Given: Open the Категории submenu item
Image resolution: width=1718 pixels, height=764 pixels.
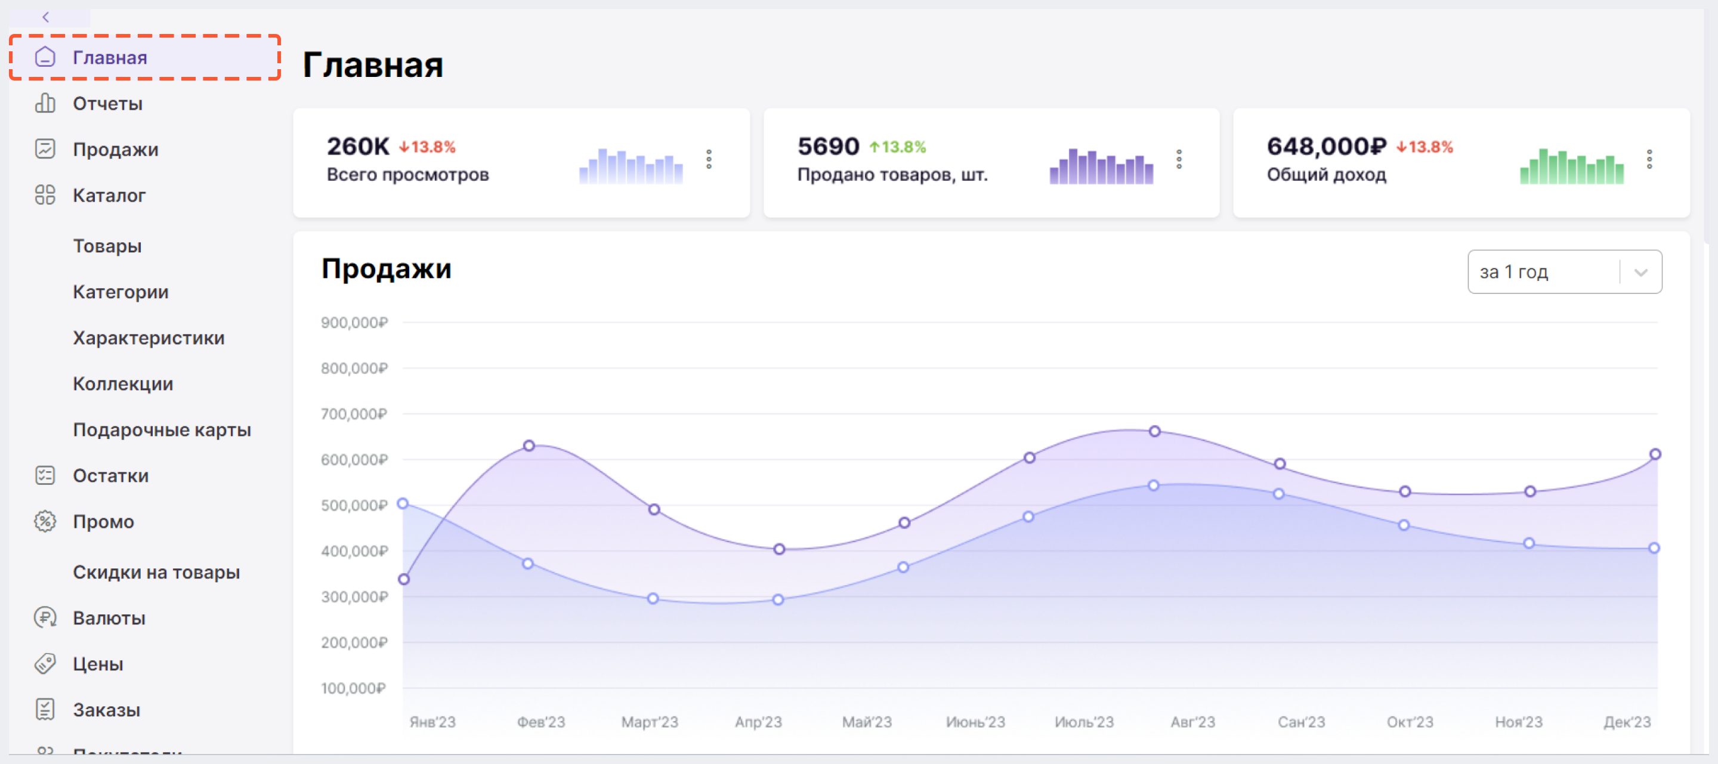Looking at the screenshot, I should (120, 292).
